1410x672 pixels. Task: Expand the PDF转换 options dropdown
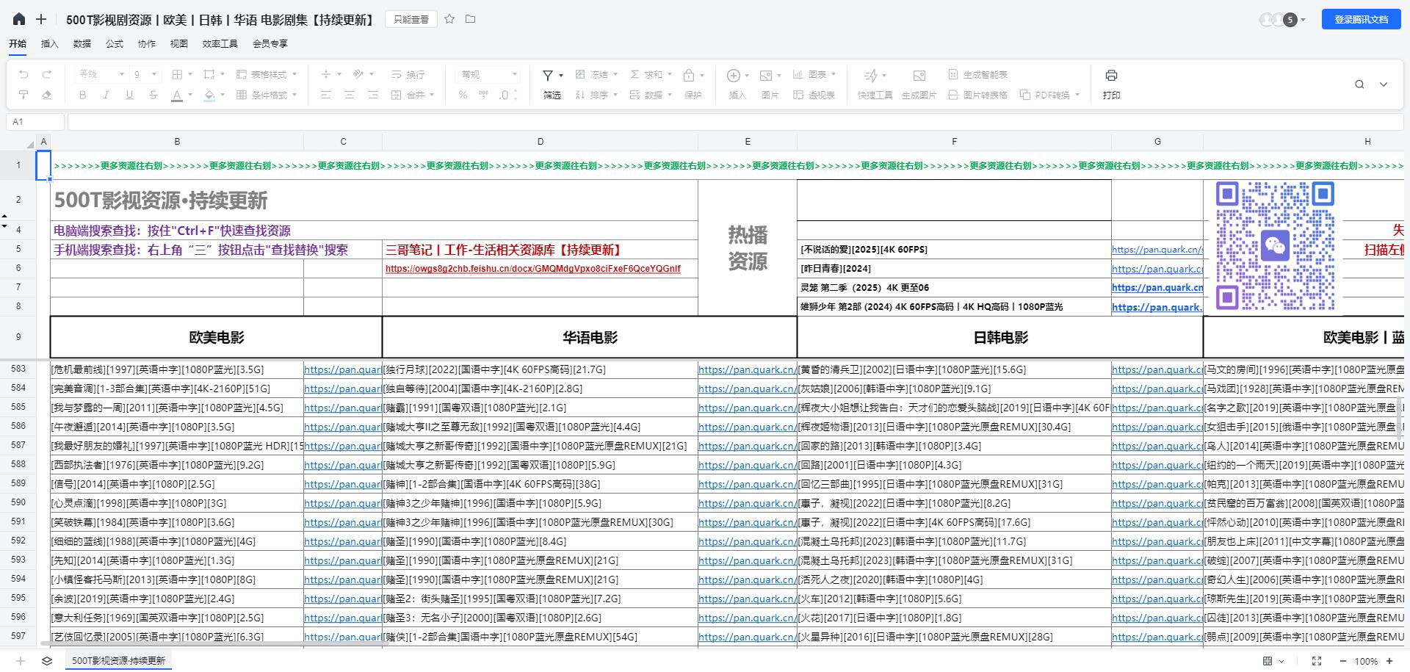1077,95
